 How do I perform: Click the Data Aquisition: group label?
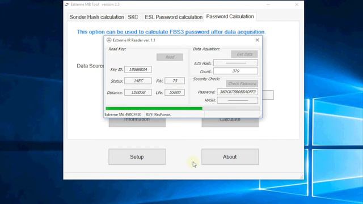[206, 49]
